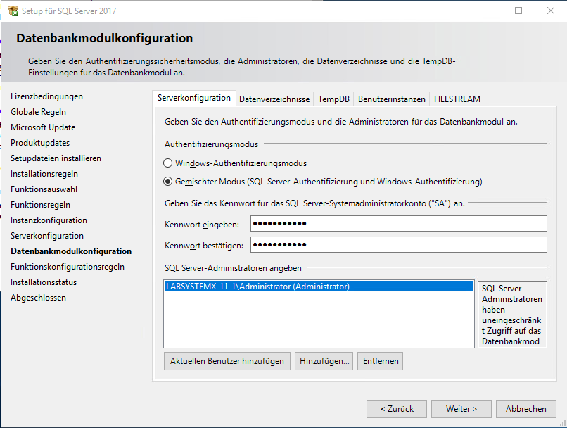Select the Serverkonfiguration tab
Image resolution: width=567 pixels, height=428 pixels.
coord(194,98)
